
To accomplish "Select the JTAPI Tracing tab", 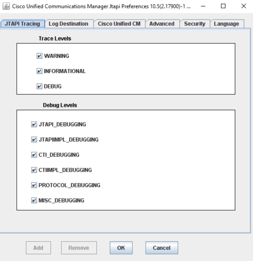I will click(x=23, y=24).
